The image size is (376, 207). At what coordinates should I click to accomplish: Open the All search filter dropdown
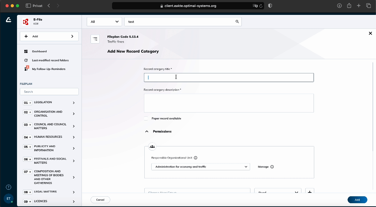point(104,21)
